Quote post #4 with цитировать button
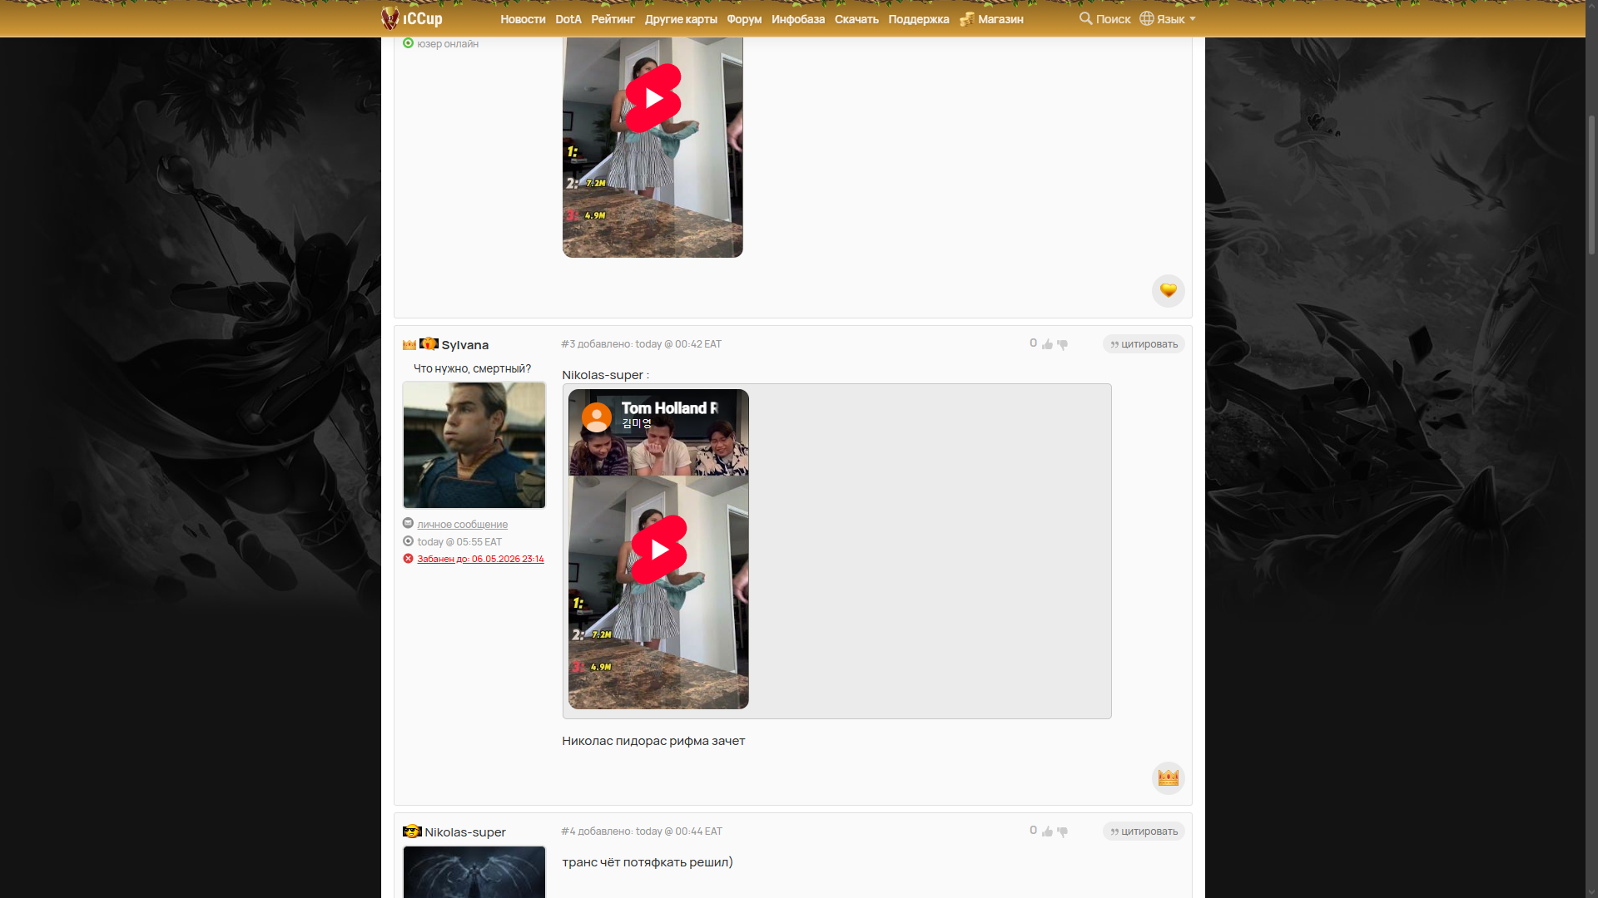The width and height of the screenshot is (1598, 898). [x=1144, y=831]
